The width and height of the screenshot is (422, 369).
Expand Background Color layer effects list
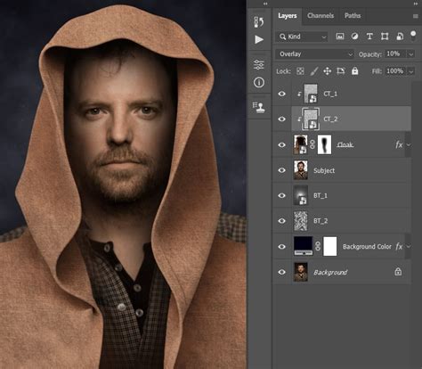coord(409,247)
